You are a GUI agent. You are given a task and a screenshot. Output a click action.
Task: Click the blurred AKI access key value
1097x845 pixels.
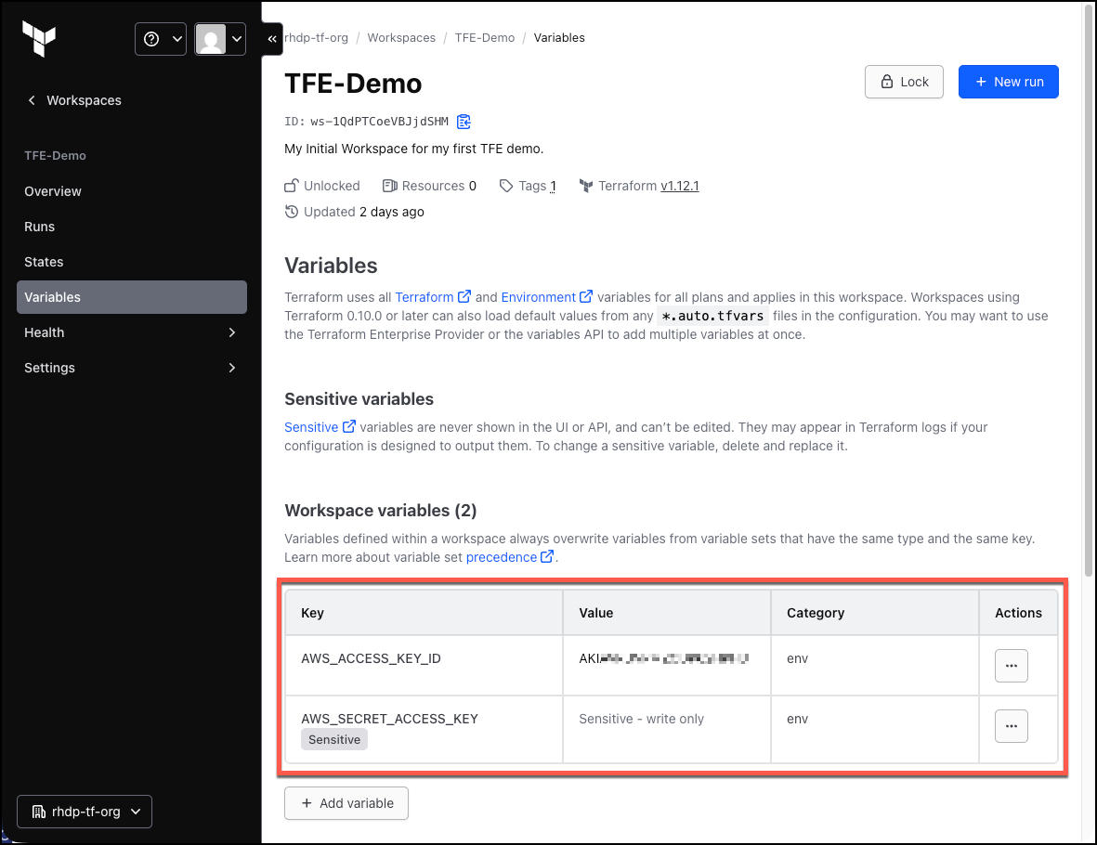pyautogui.click(x=663, y=658)
